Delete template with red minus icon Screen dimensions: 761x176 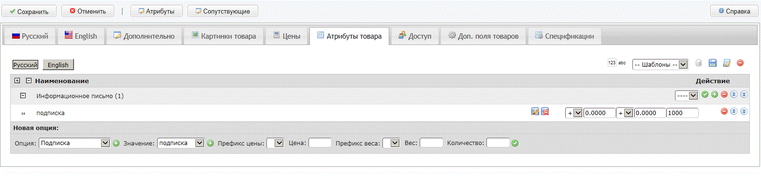740,63
